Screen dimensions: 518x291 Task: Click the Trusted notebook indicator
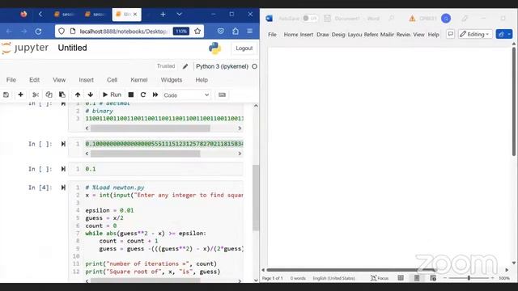coord(166,66)
